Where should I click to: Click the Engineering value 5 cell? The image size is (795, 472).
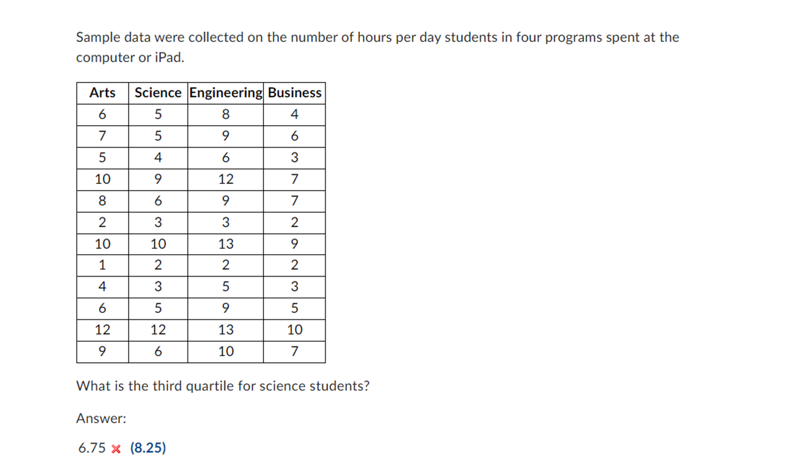(225, 286)
